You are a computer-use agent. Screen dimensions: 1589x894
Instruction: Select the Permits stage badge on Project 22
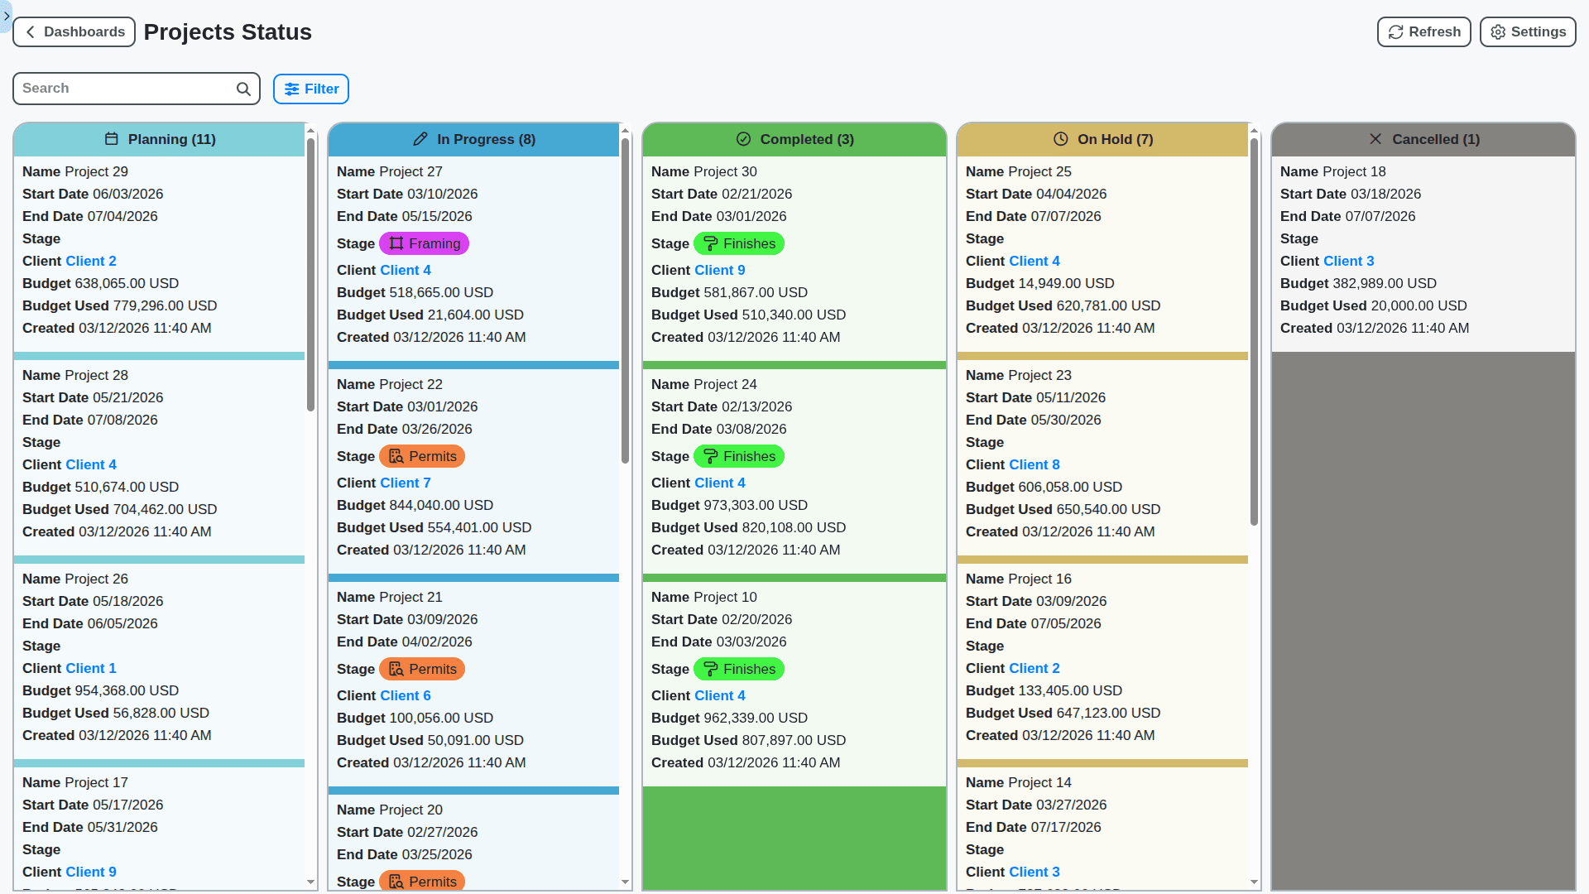click(x=422, y=456)
